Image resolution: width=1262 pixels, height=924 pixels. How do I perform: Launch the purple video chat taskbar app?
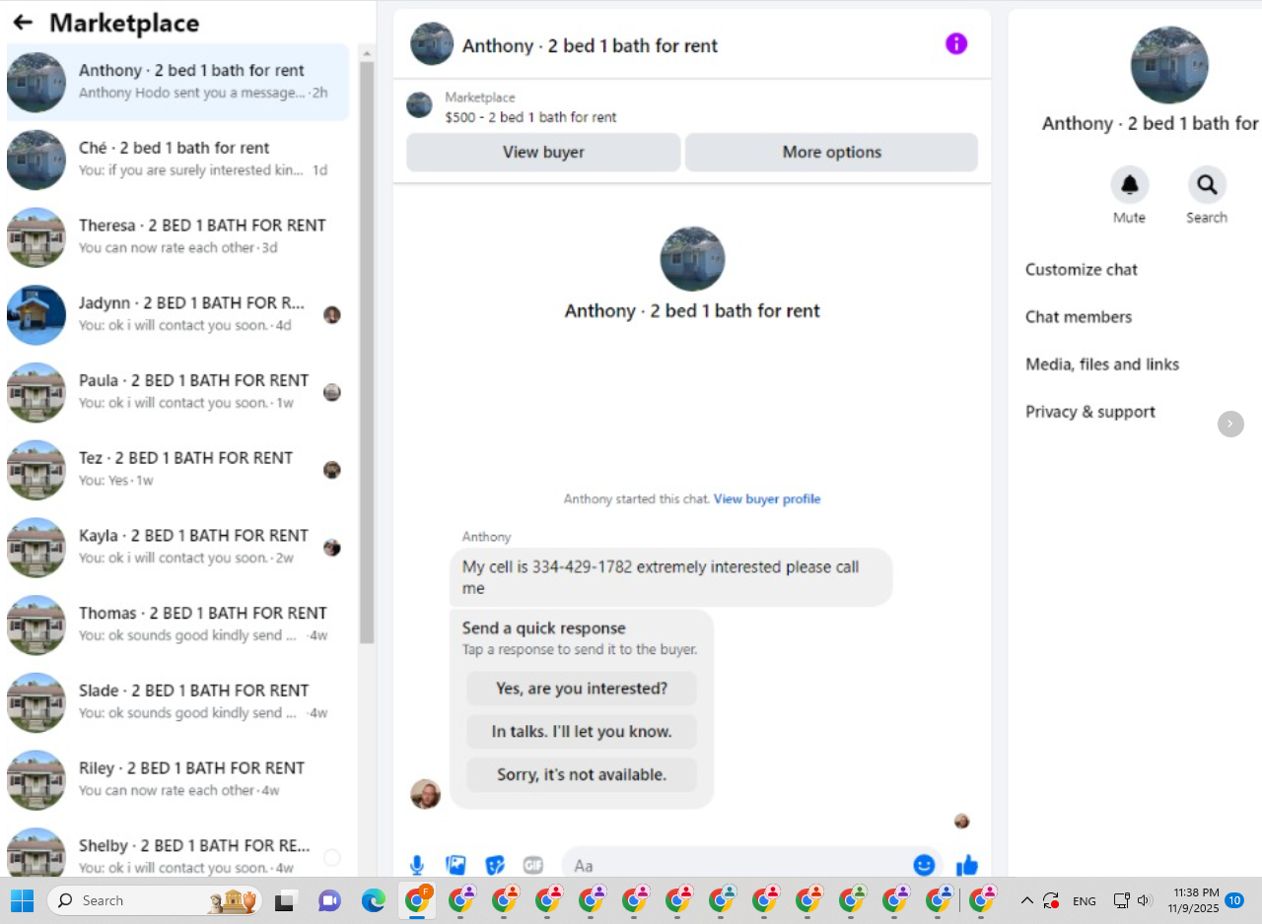pyautogui.click(x=329, y=900)
